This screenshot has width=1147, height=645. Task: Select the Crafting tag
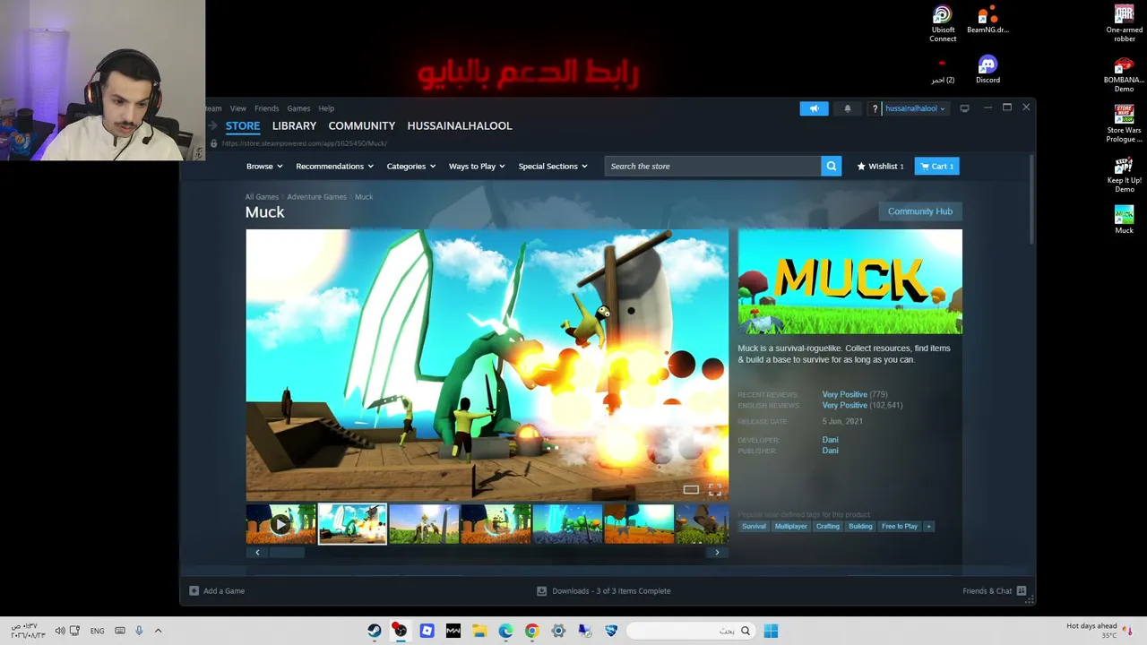[828, 527]
